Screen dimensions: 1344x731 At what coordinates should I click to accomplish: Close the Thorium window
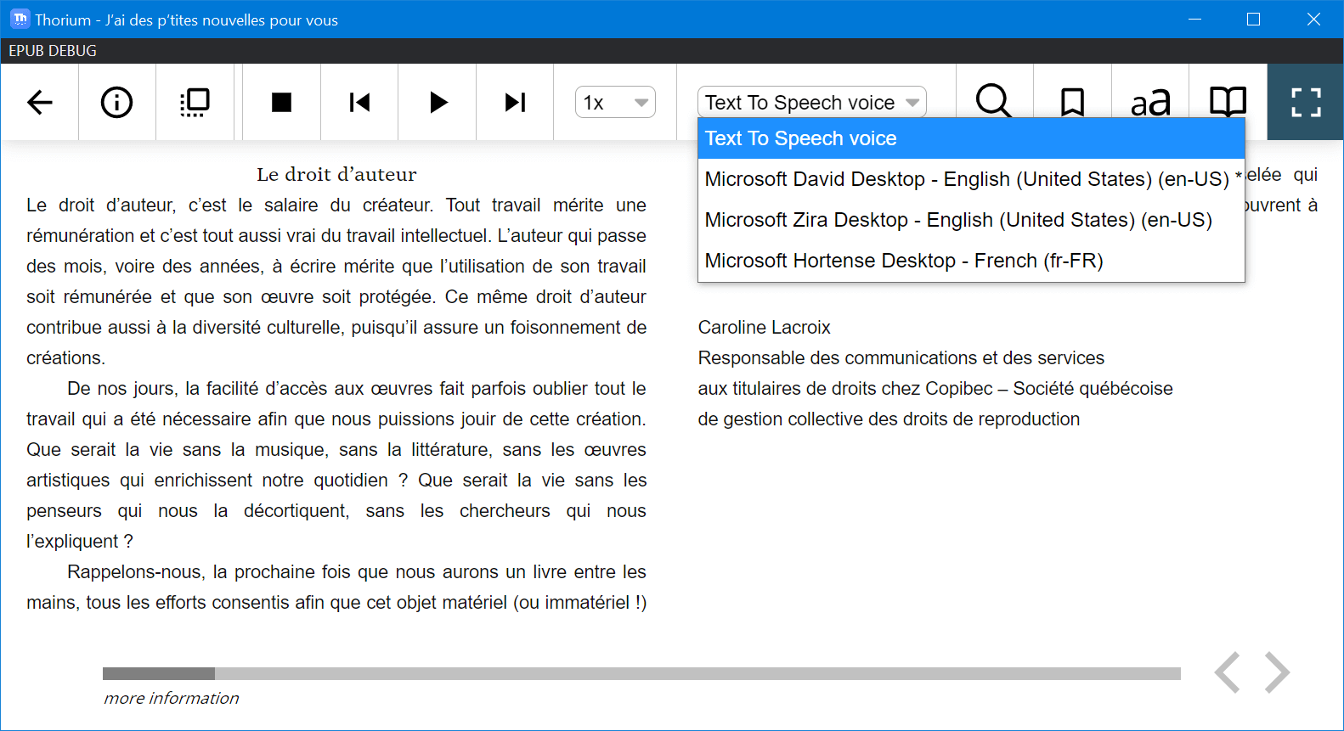tap(1313, 19)
